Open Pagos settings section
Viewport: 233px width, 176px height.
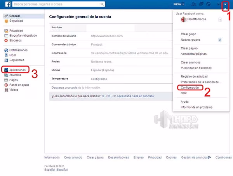[14, 80]
